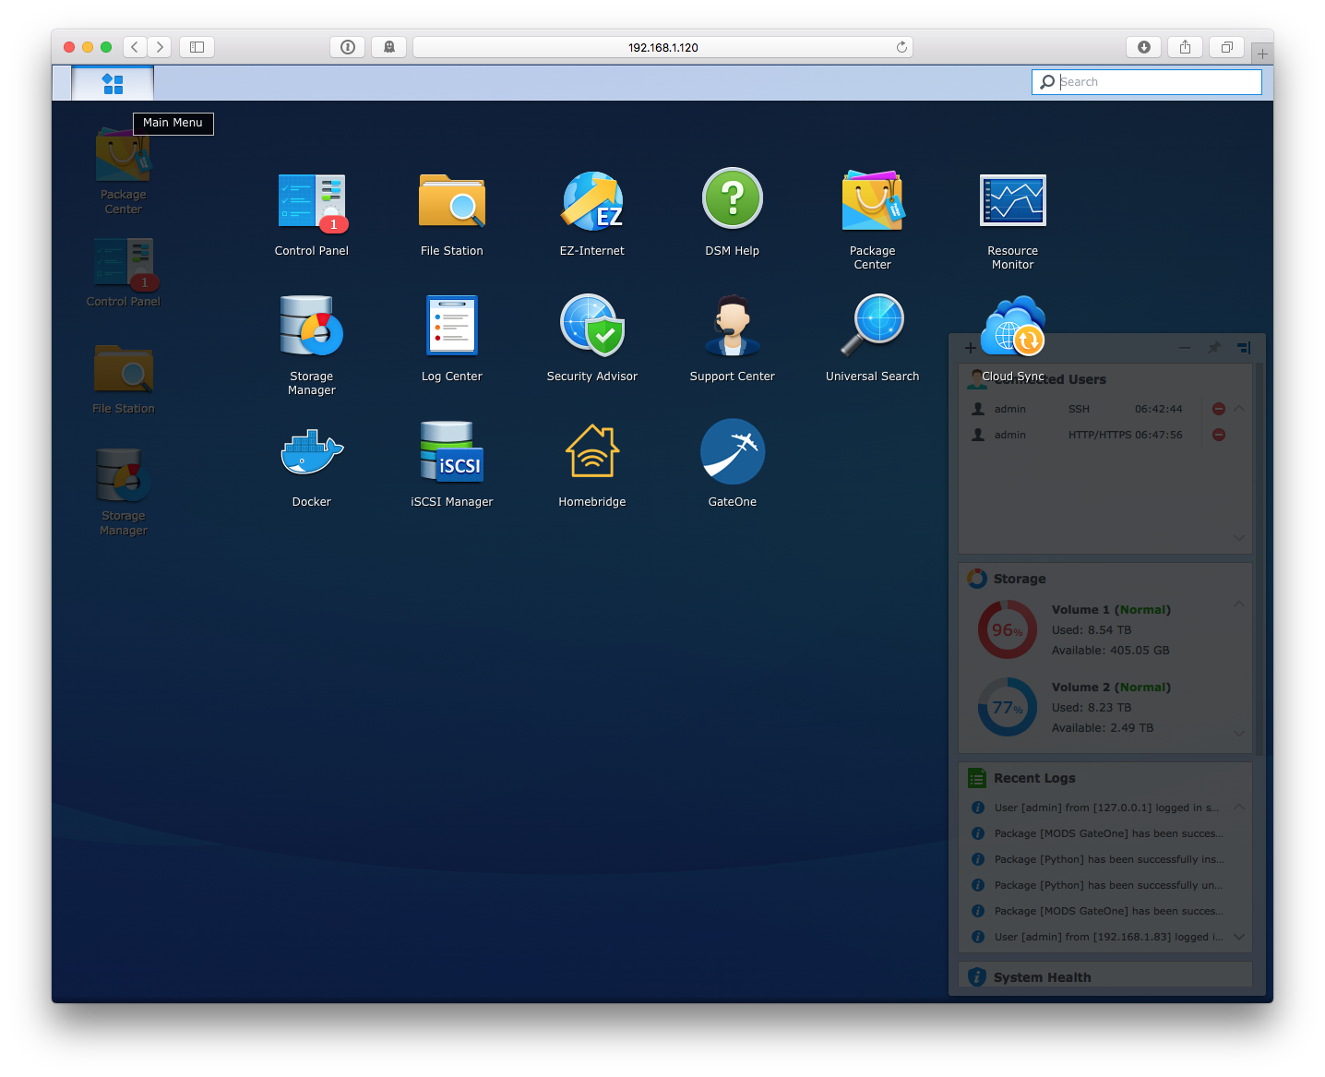Click the dimmed Control Panel desktop shortcut
Image resolution: width=1325 pixels, height=1077 pixels.
[x=124, y=273]
